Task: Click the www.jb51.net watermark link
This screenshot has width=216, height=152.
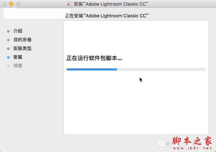Action: [192, 148]
